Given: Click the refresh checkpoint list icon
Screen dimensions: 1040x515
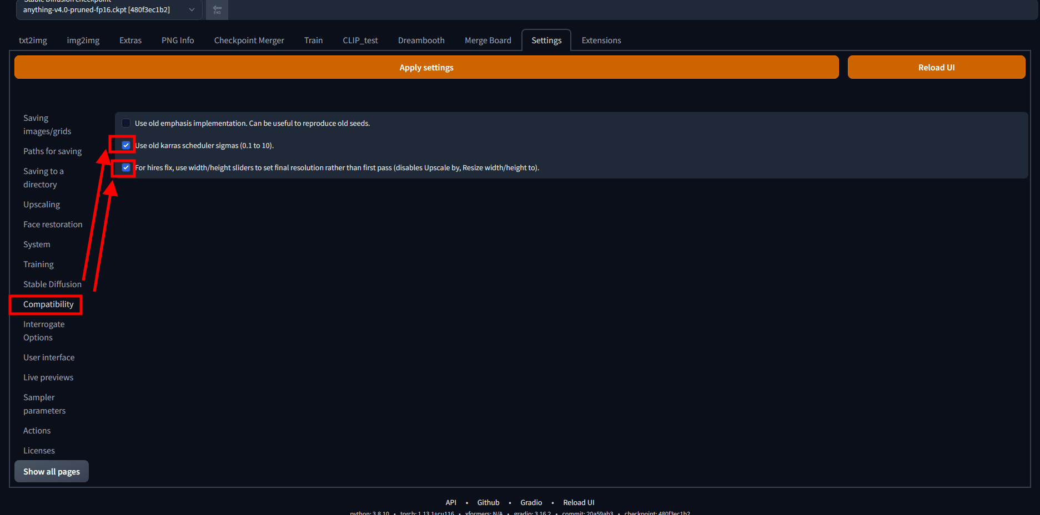Looking at the screenshot, I should tap(217, 9).
